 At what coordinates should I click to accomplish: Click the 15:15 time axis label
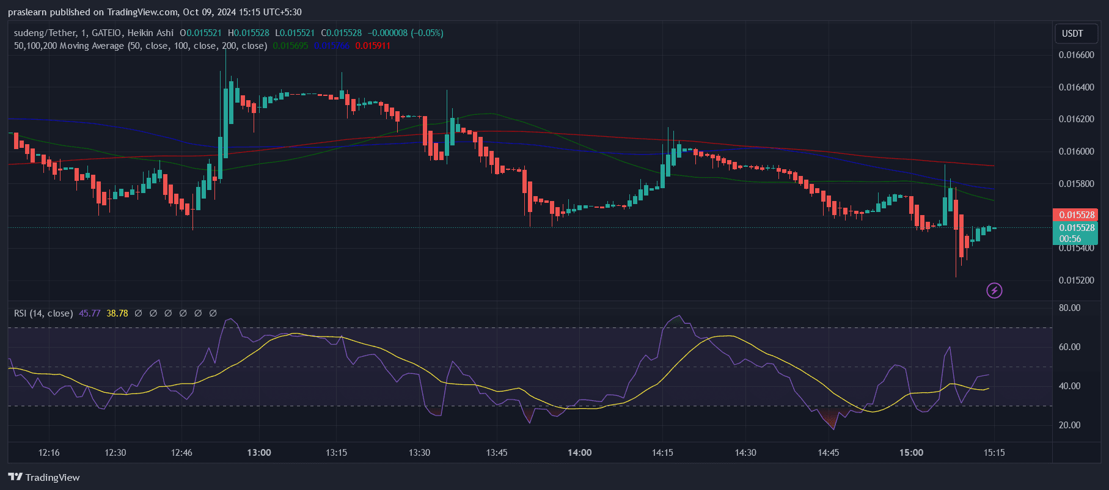tap(994, 453)
